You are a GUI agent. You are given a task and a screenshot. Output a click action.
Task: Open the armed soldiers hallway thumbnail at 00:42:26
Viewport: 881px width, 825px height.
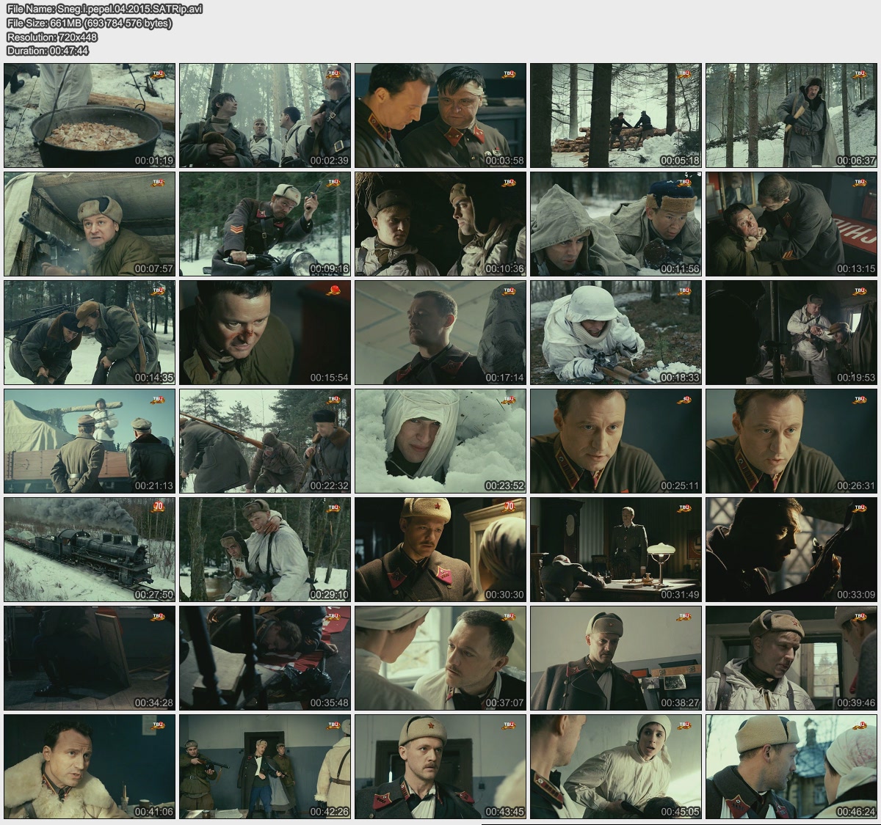(265, 767)
